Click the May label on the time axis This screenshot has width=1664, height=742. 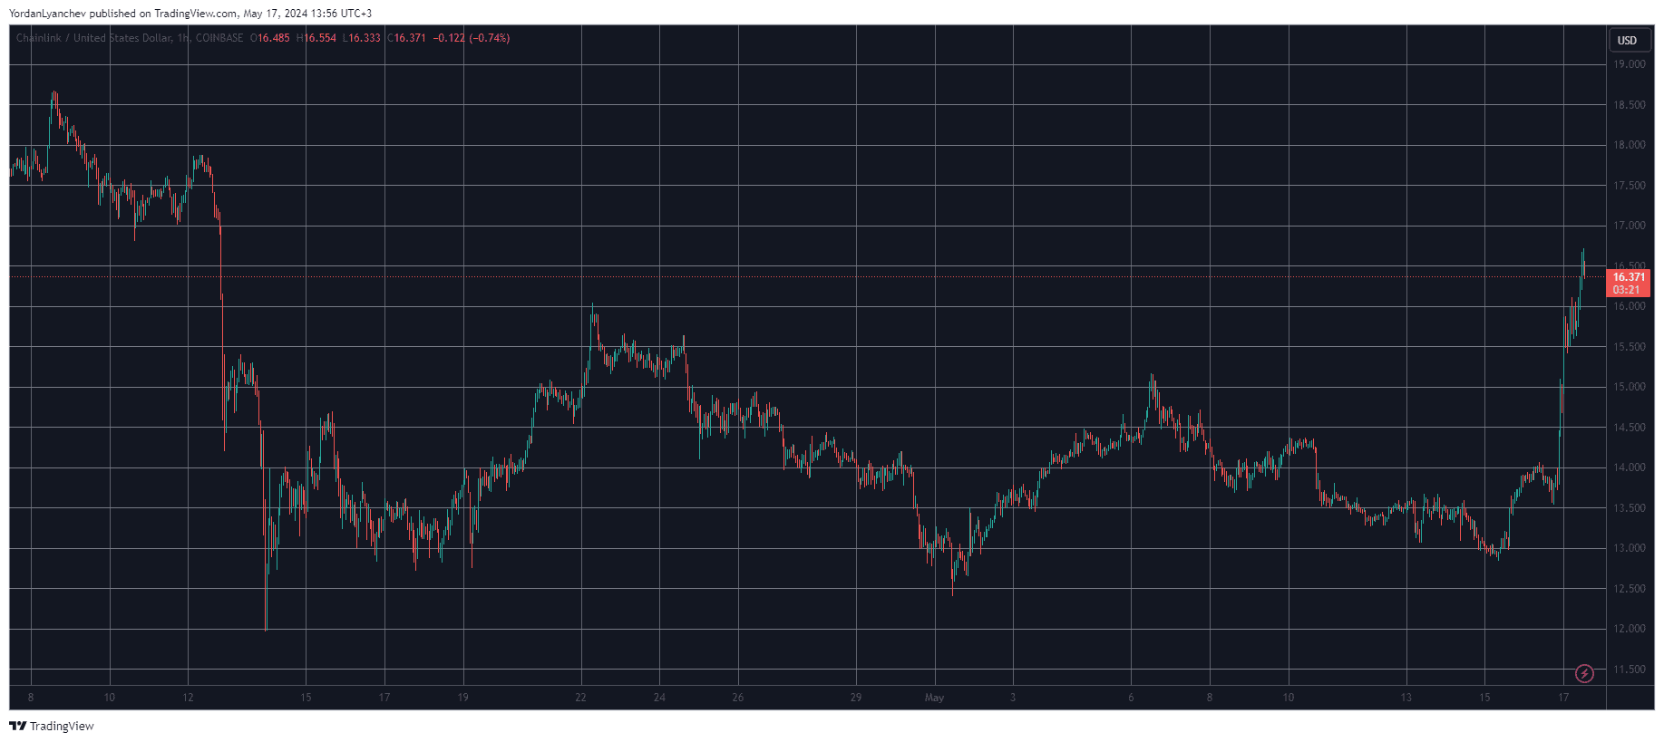(x=934, y=698)
